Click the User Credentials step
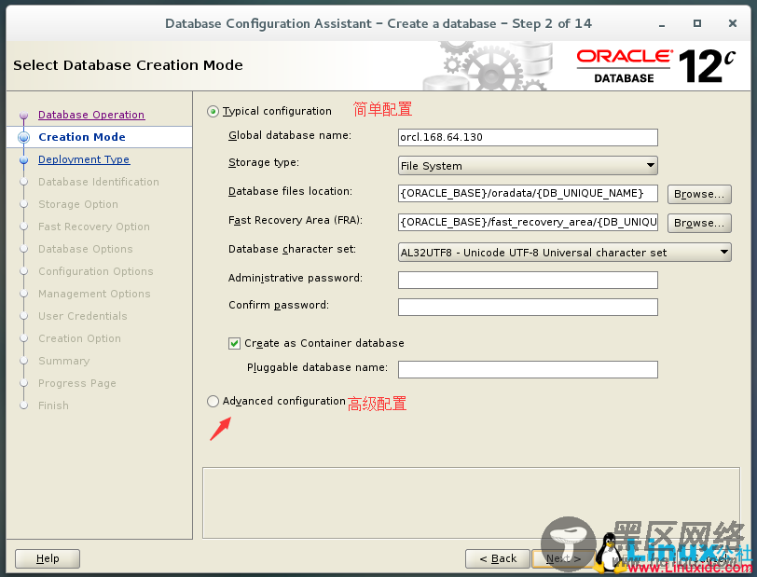 point(83,316)
